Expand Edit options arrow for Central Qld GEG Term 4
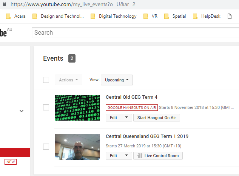The height and width of the screenshot is (176, 239). point(126,118)
